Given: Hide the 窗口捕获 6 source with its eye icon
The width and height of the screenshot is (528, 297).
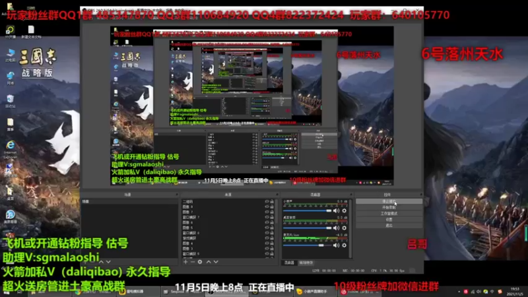Looking at the screenshot, I should [x=267, y=233].
